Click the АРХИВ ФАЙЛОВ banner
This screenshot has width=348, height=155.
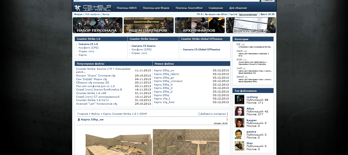(200, 25)
